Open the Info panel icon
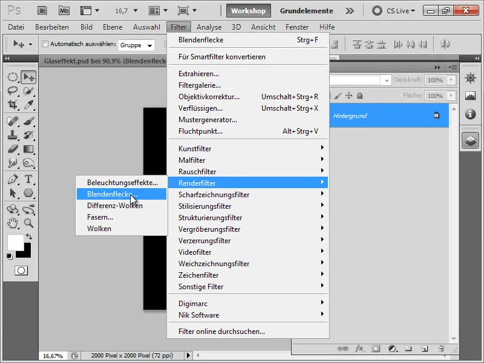The height and width of the screenshot is (363, 484). tap(471, 114)
